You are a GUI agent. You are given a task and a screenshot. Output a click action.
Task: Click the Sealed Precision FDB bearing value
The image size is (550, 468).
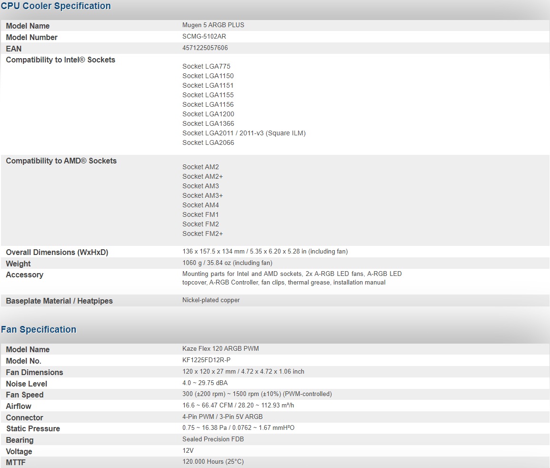click(x=213, y=439)
